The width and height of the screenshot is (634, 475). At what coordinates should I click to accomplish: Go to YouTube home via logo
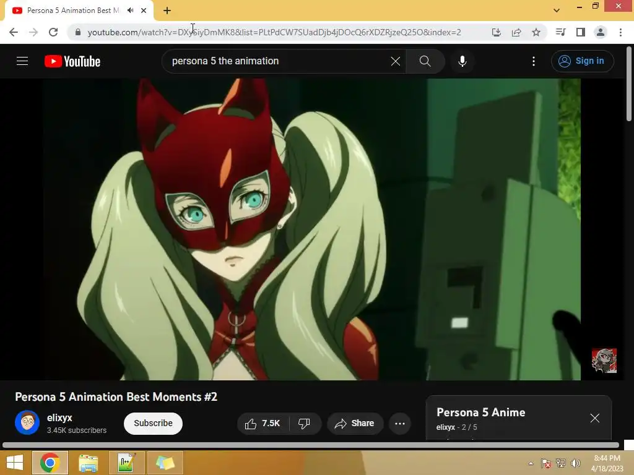[72, 61]
